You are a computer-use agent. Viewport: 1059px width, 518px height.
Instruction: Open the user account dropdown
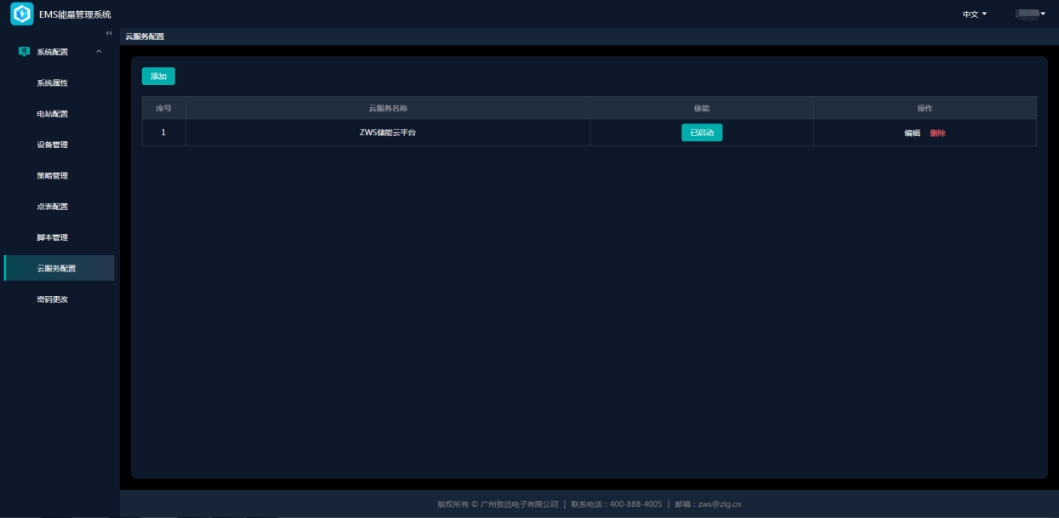1031,14
